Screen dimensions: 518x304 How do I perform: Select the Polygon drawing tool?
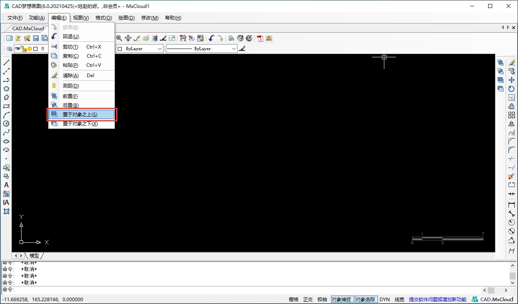(x=6, y=89)
